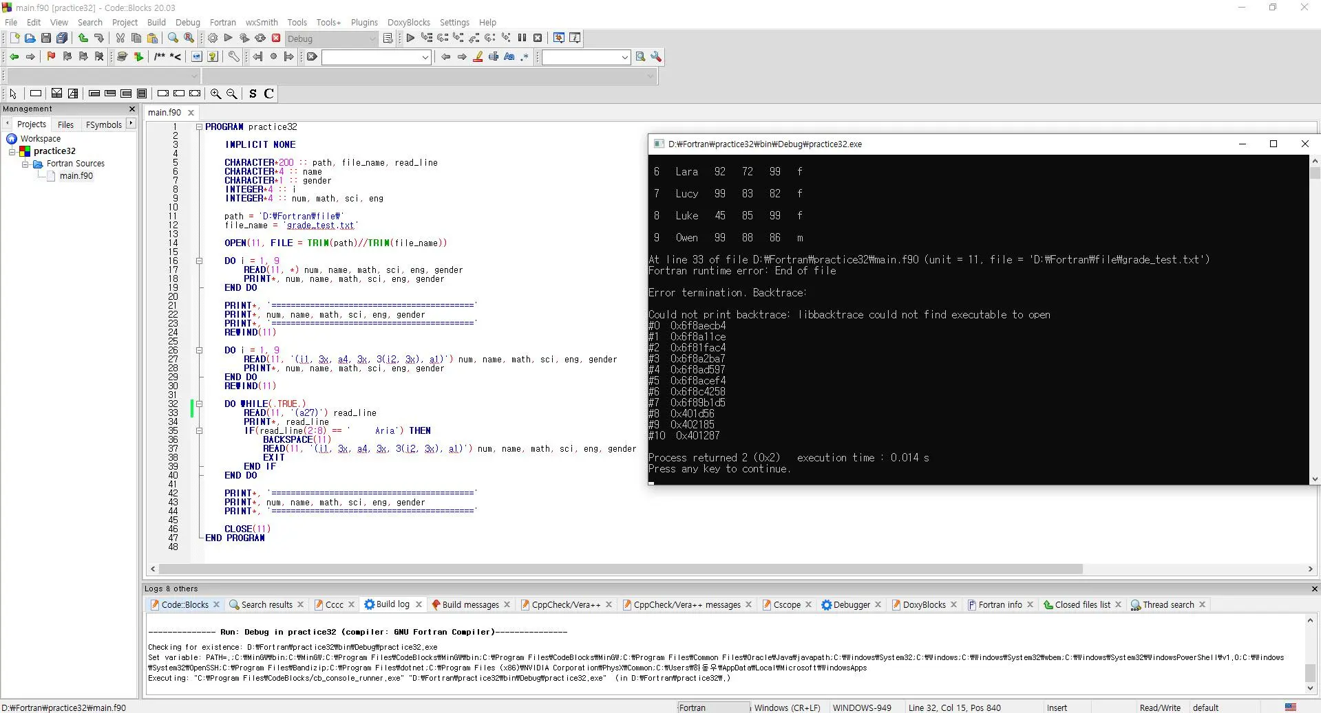1321x713 pixels.
Task: Switch to the Build messages tab
Action: (471, 604)
